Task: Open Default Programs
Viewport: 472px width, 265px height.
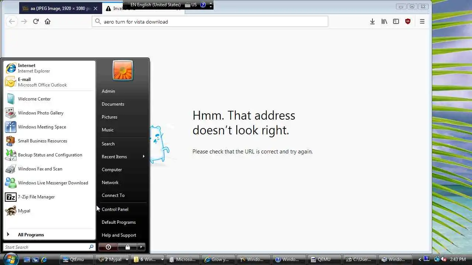Action: pos(123,222)
